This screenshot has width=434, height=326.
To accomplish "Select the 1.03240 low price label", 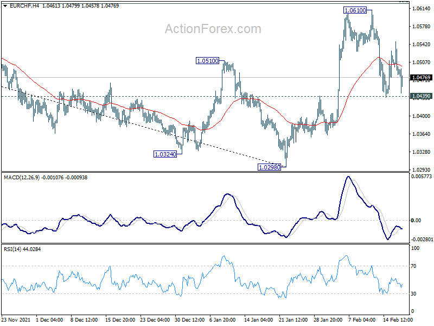I will click(x=165, y=154).
